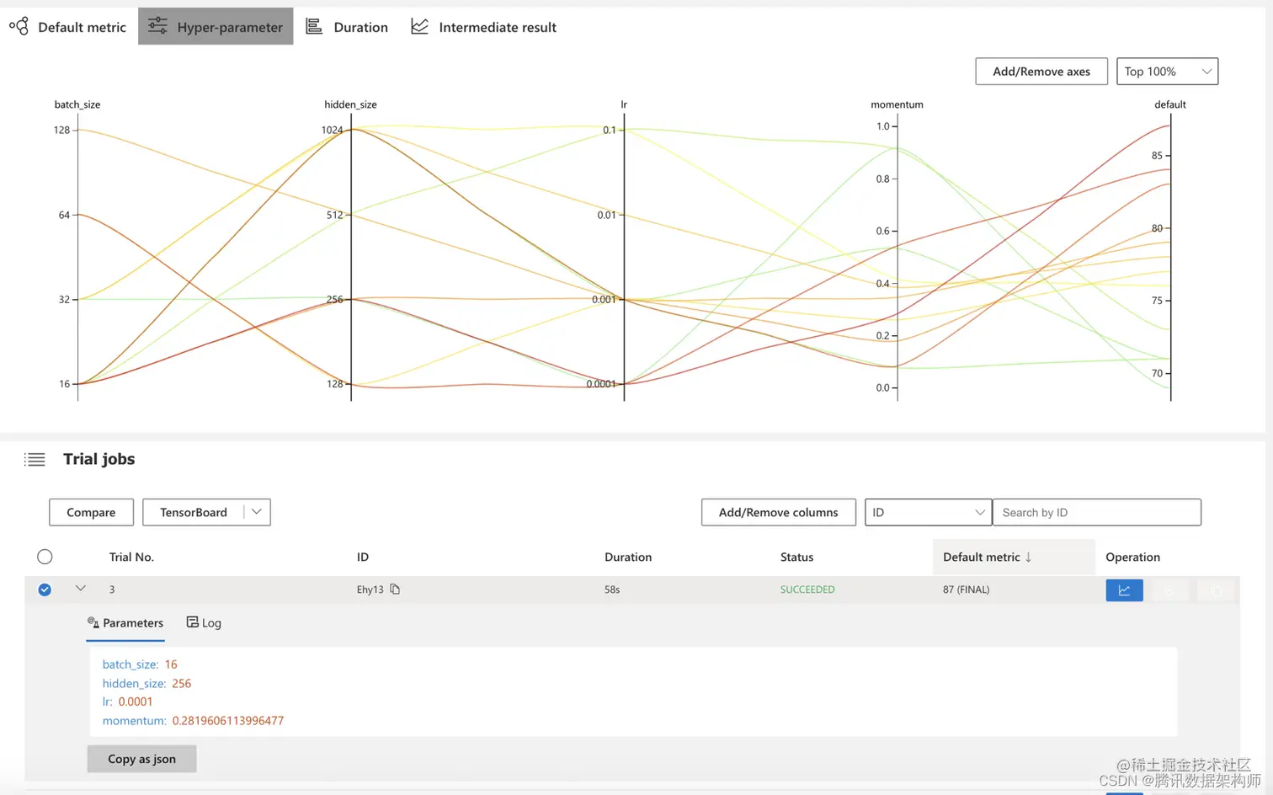1273x795 pixels.
Task: Open the ID search filter dropdown
Action: click(x=928, y=512)
